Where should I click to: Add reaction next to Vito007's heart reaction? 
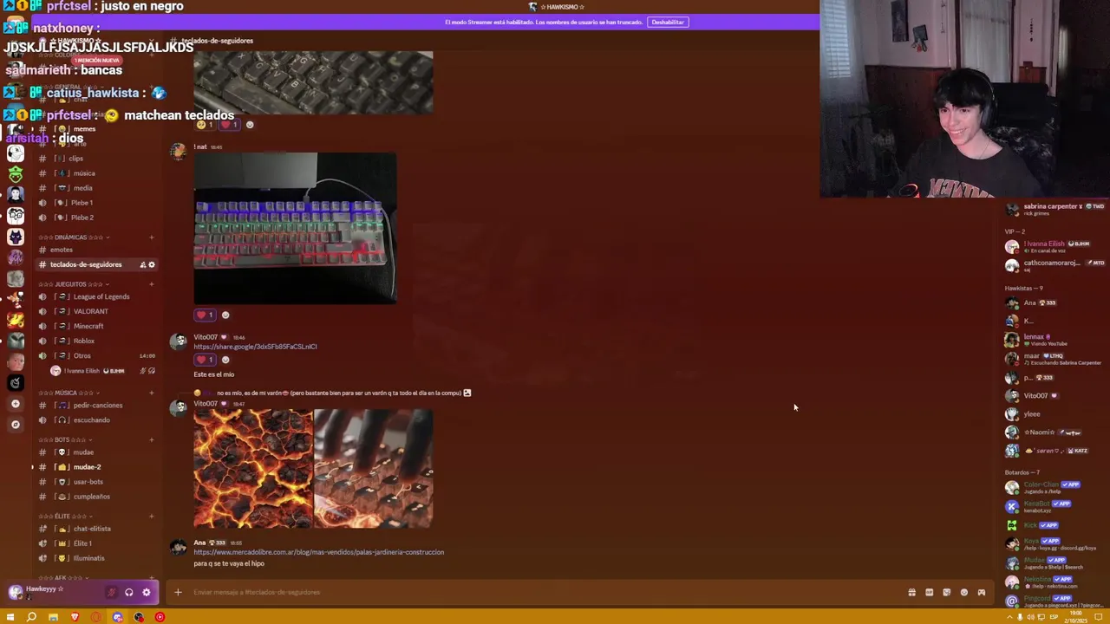click(225, 360)
